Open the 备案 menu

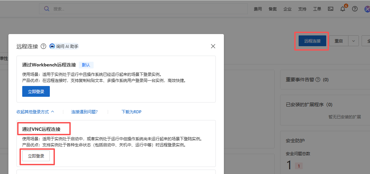273,9
